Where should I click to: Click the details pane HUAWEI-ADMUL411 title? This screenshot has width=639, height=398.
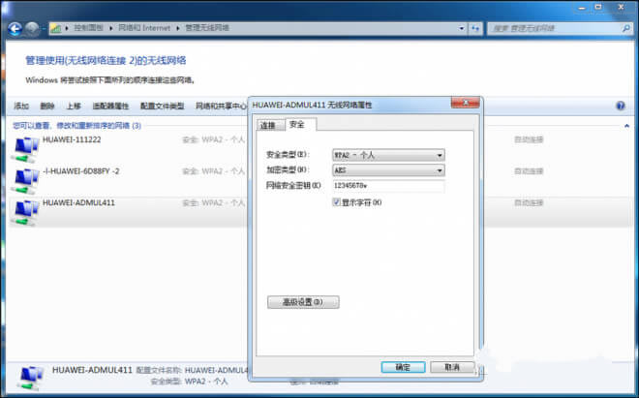click(x=92, y=370)
